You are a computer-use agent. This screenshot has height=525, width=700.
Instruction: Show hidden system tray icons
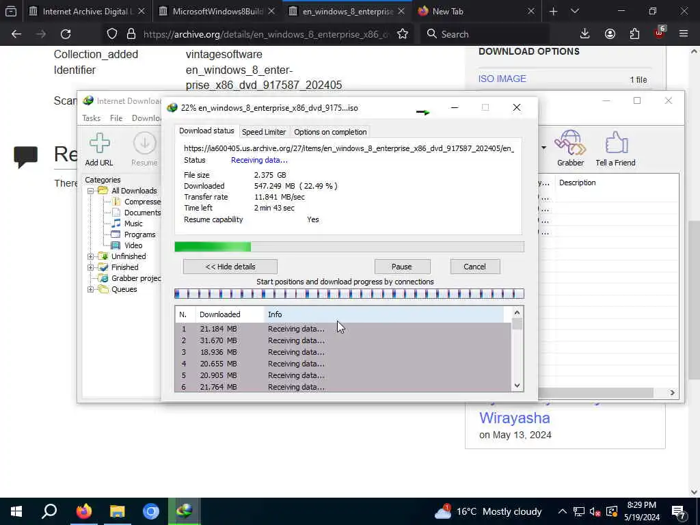click(x=562, y=511)
